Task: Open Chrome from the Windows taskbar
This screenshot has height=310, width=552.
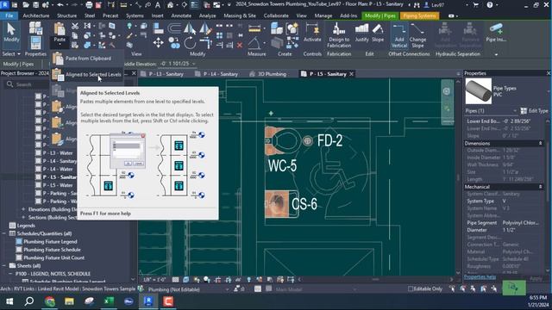Action: (50, 301)
